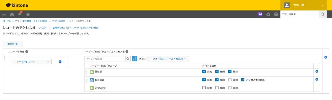Check 削除 for 担当部署
This screenshot has width=332, height=100.
pyautogui.click(x=230, y=80)
